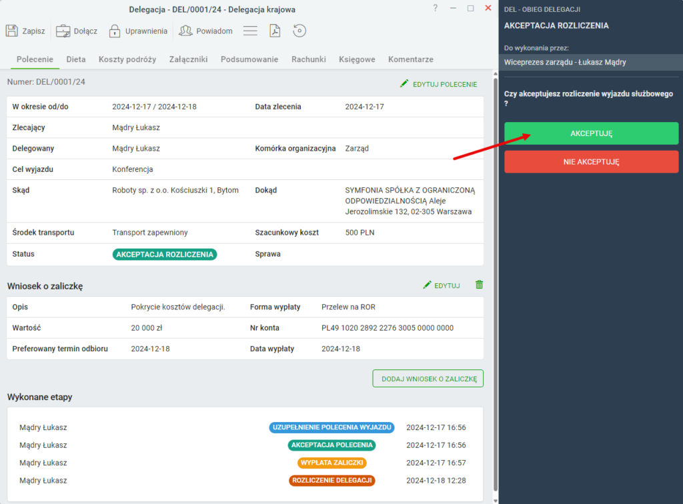Click the Data zlecenia value 2024-12-17
The image size is (683, 504).
pyautogui.click(x=365, y=107)
